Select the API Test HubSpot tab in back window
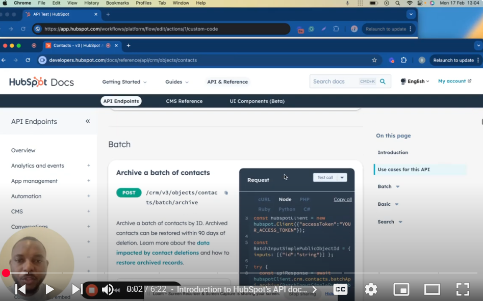This screenshot has height=301, width=483. 62,14
